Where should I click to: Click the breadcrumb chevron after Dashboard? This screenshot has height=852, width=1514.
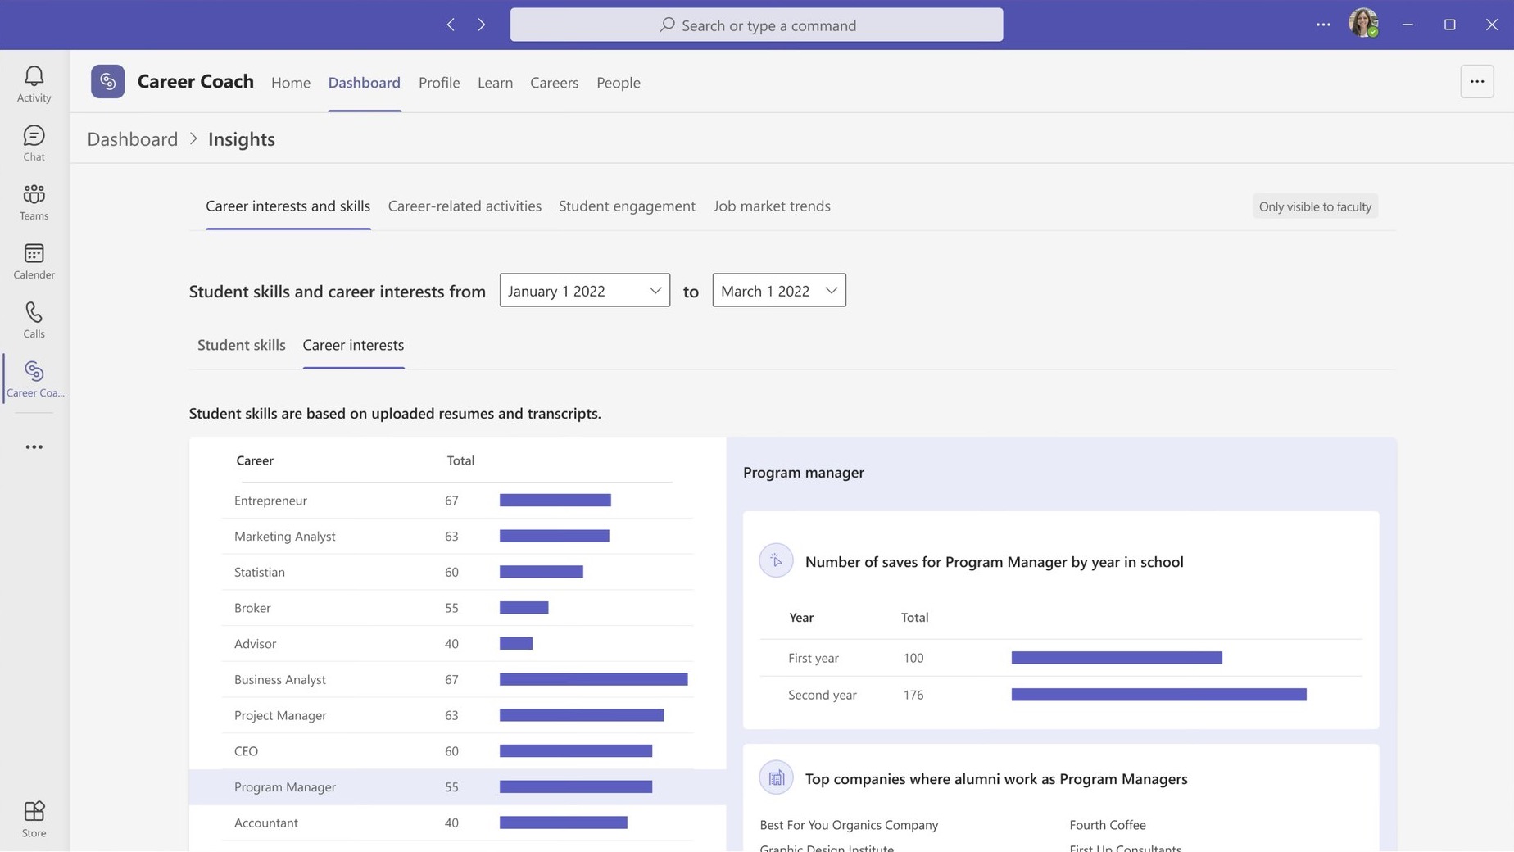193,138
